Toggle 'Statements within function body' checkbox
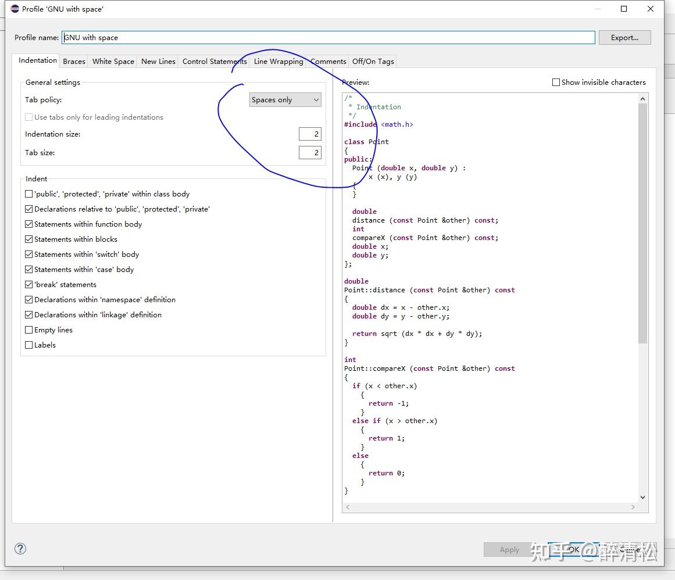Viewport: 675px width, 580px height. 29,224
